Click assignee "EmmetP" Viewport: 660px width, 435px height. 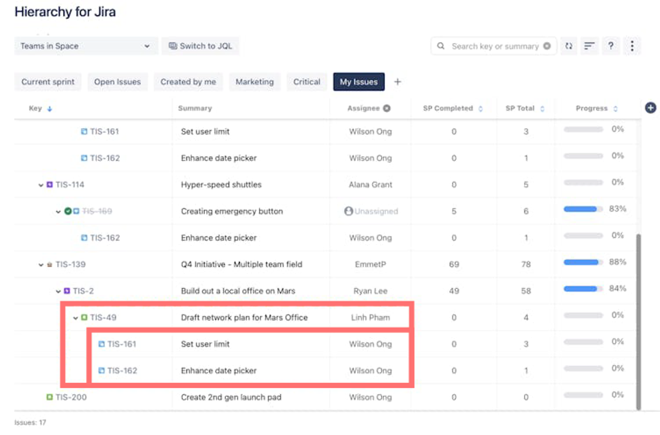[x=371, y=264]
